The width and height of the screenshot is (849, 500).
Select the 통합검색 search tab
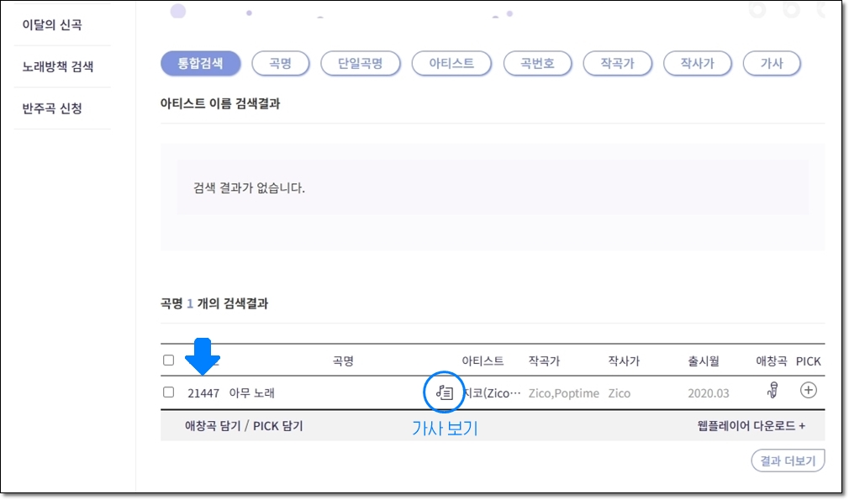point(200,63)
